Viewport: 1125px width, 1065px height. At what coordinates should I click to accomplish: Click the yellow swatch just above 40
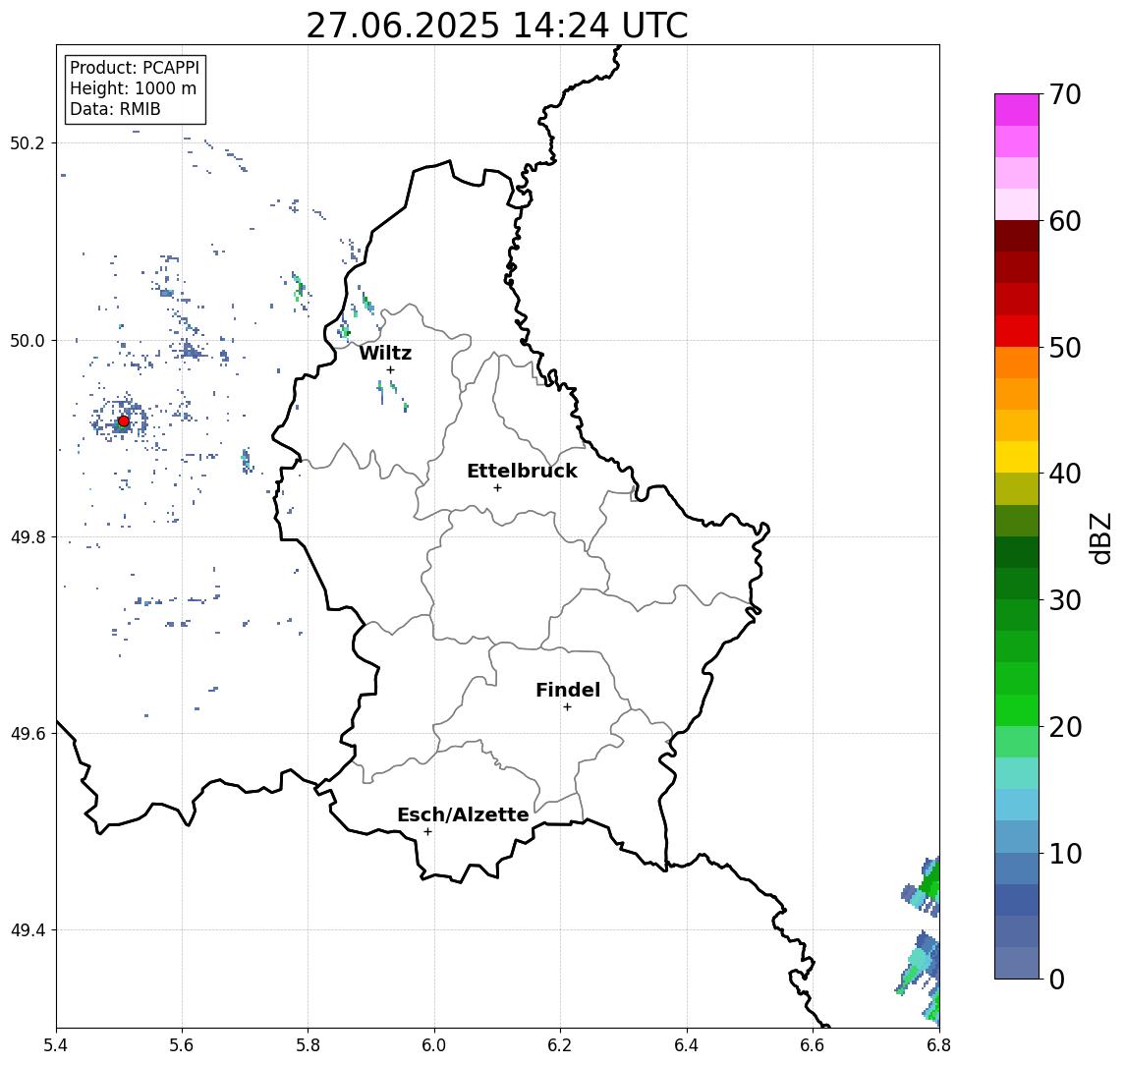1017,458
